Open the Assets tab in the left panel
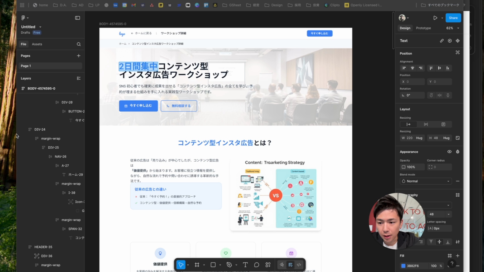Image resolution: width=484 pixels, height=272 pixels. coord(37,44)
